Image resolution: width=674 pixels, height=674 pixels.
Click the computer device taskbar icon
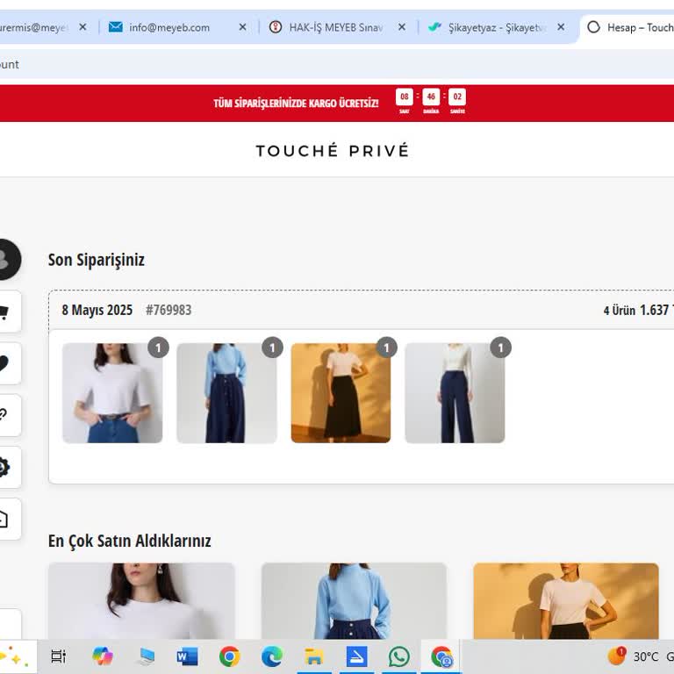click(147, 656)
